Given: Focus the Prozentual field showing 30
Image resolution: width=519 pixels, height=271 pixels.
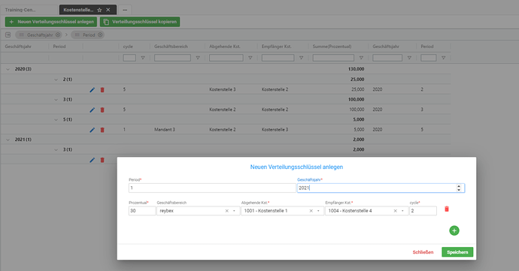Looking at the screenshot, I should (x=142, y=211).
